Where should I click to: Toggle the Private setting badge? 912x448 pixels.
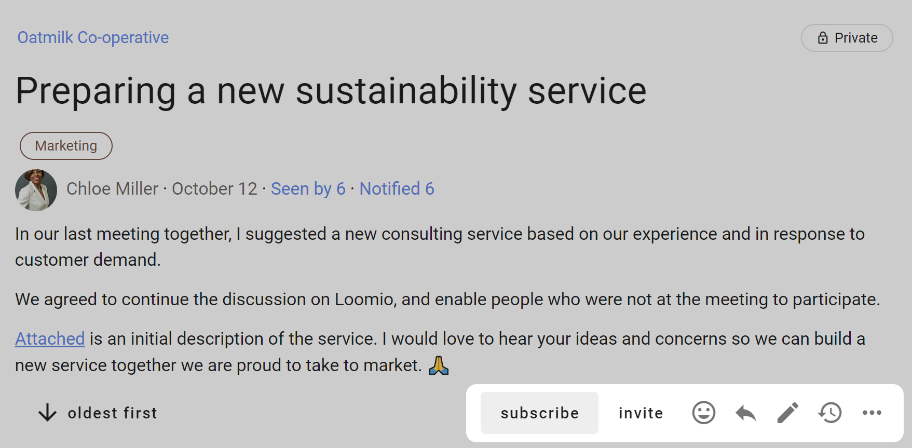point(846,37)
